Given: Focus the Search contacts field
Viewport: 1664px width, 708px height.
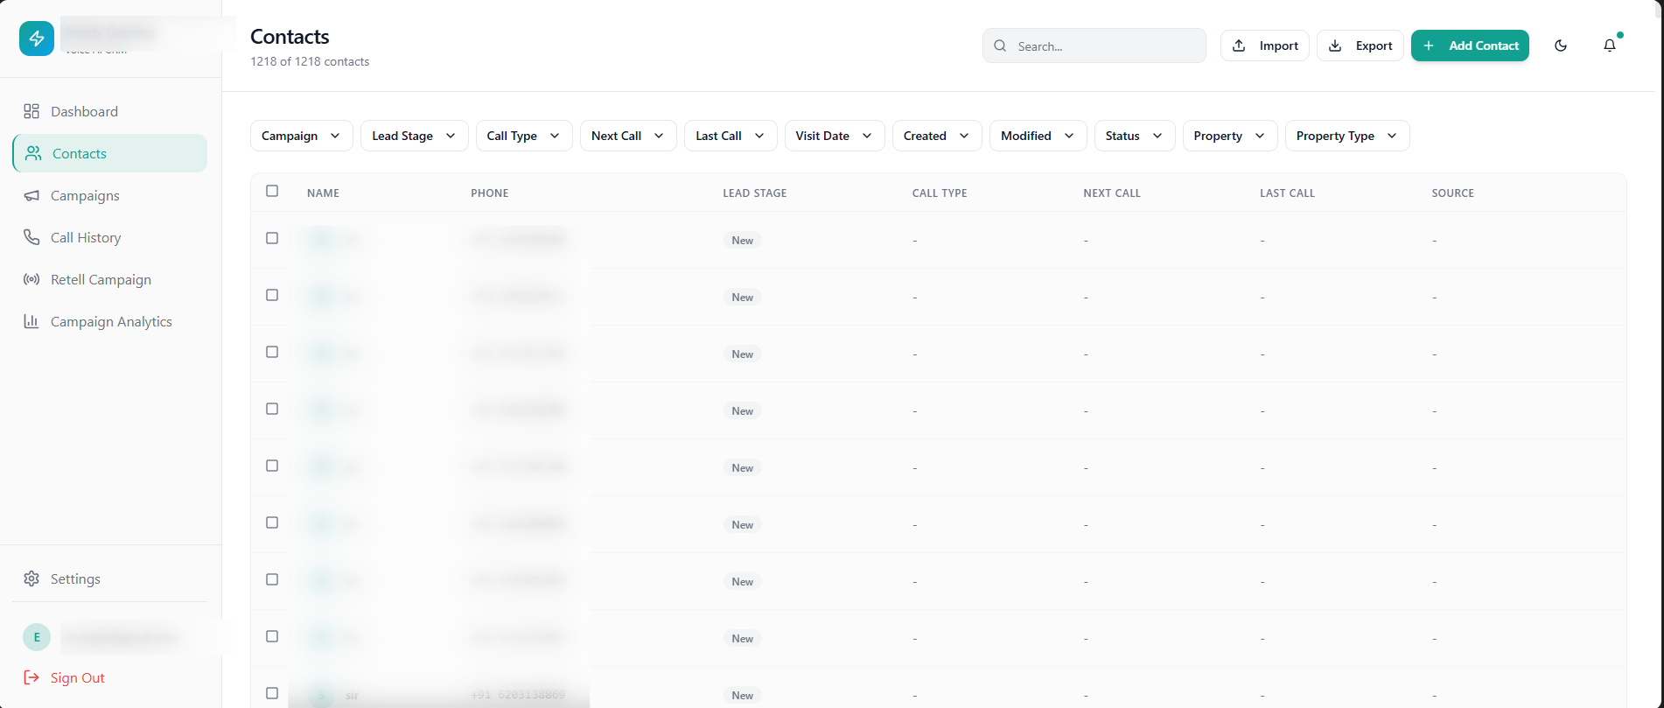Looking at the screenshot, I should [x=1094, y=46].
